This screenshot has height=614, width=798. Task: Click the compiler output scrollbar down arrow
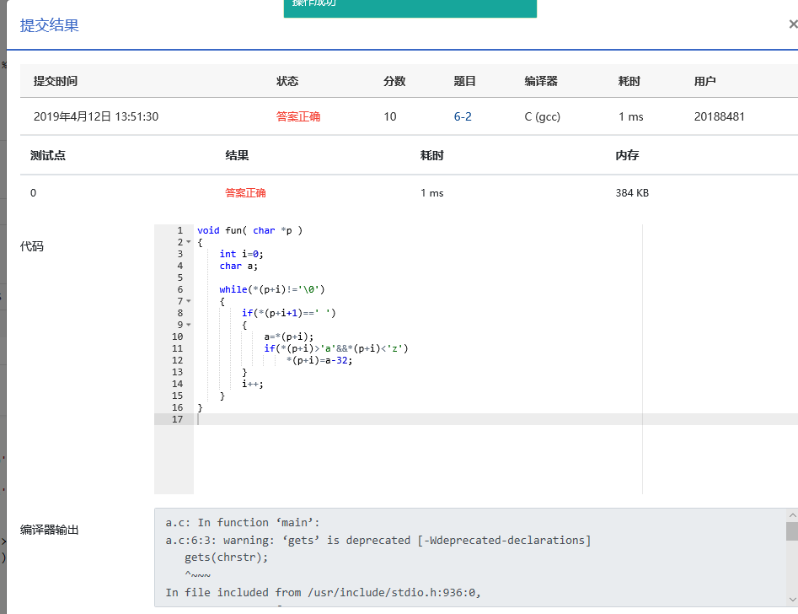coord(792,601)
